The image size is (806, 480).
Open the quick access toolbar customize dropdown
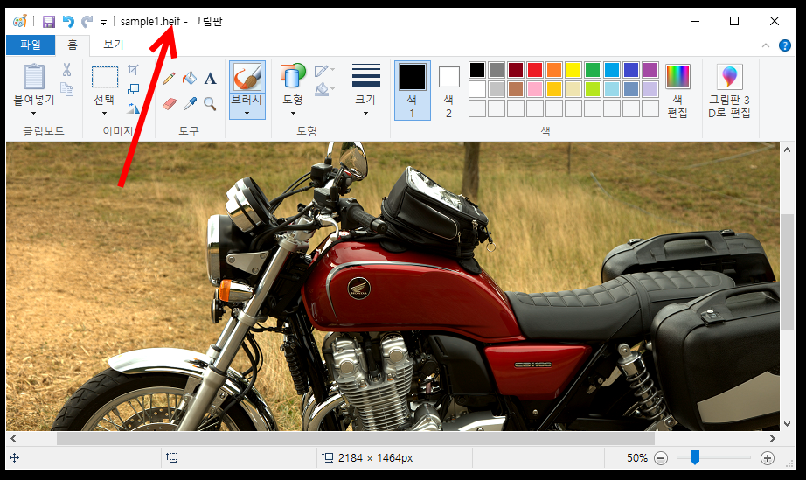103,23
